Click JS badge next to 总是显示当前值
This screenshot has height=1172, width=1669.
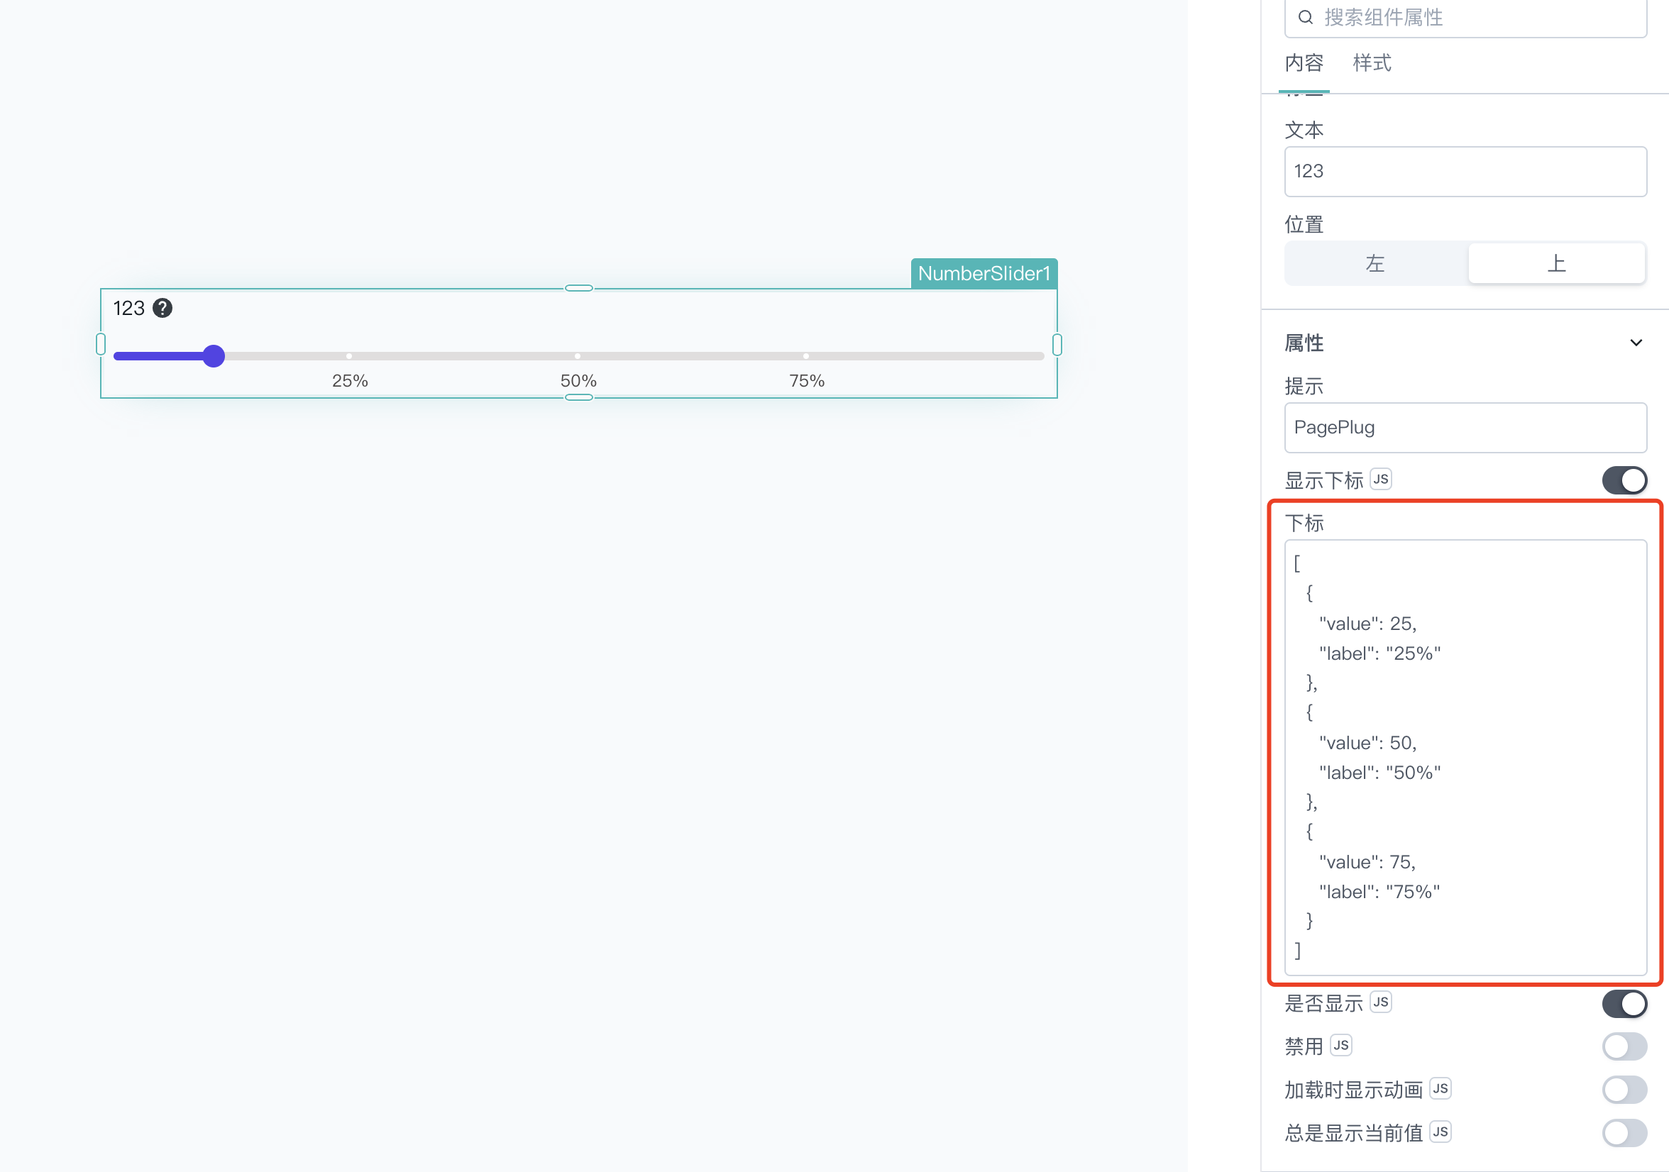(x=1440, y=1132)
